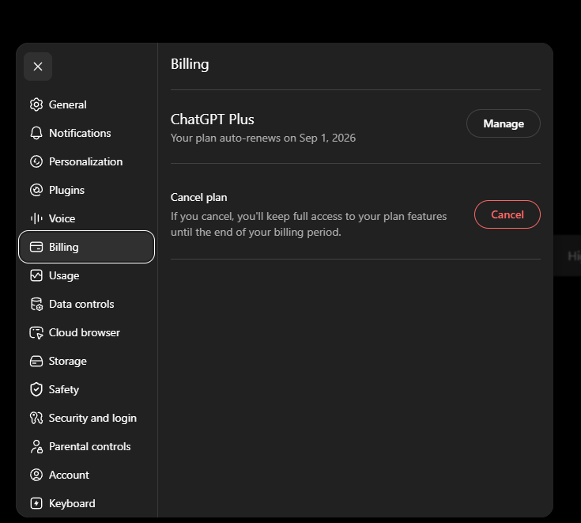Click the Safety shield icon
This screenshot has width=581, height=523.
36,389
